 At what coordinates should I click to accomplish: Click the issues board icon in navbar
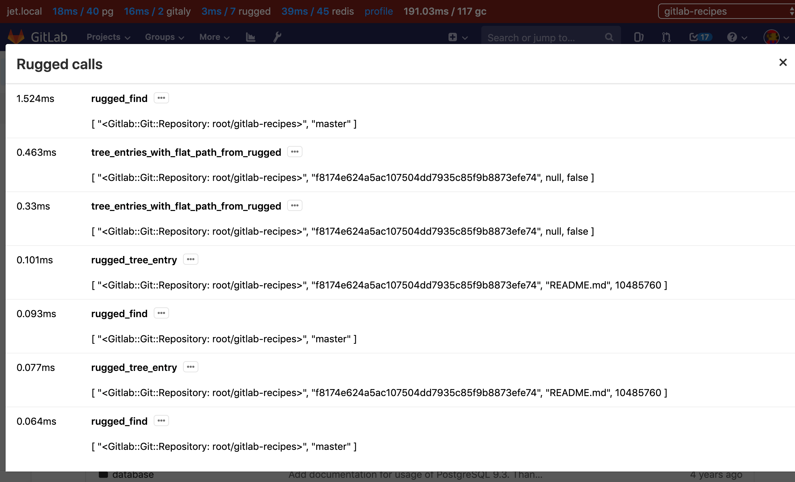point(639,37)
